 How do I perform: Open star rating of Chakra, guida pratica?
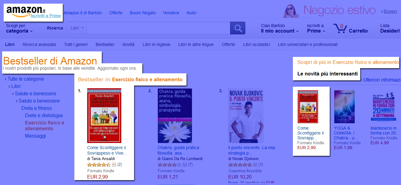click(x=169, y=165)
